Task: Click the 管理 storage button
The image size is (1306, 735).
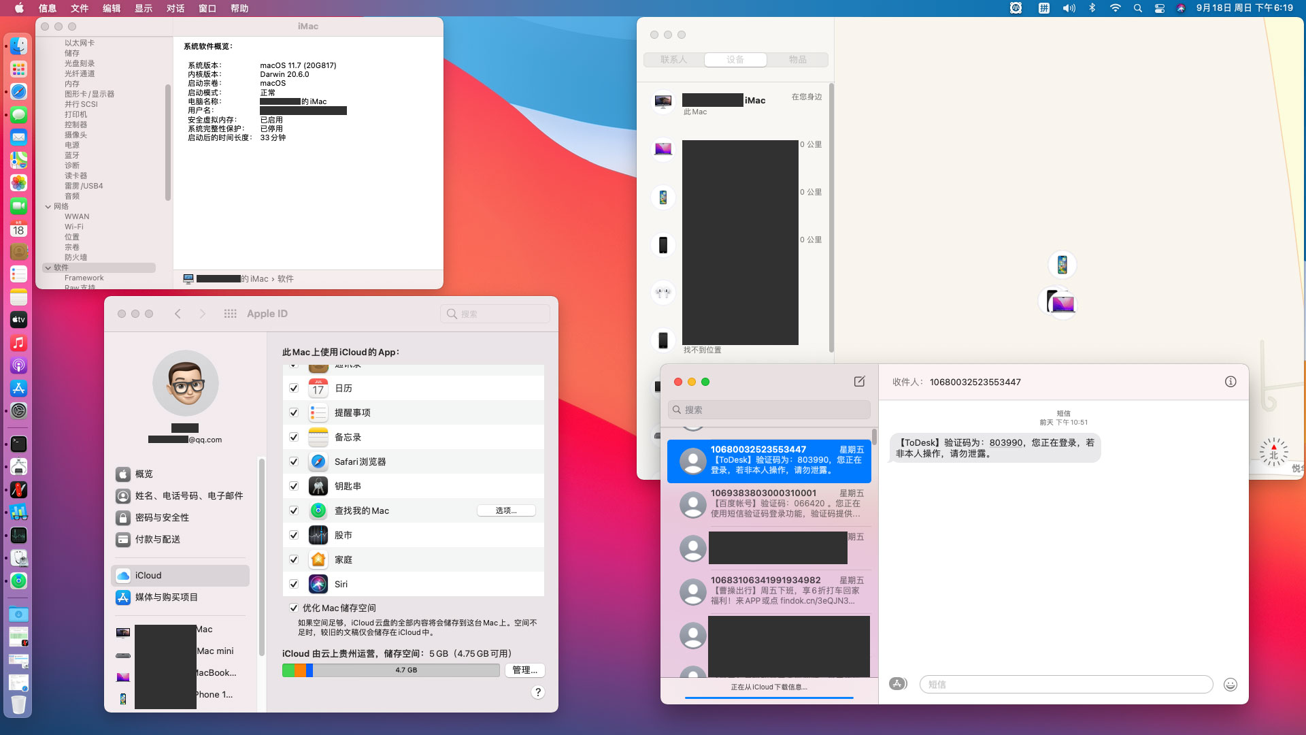Action: click(x=524, y=670)
